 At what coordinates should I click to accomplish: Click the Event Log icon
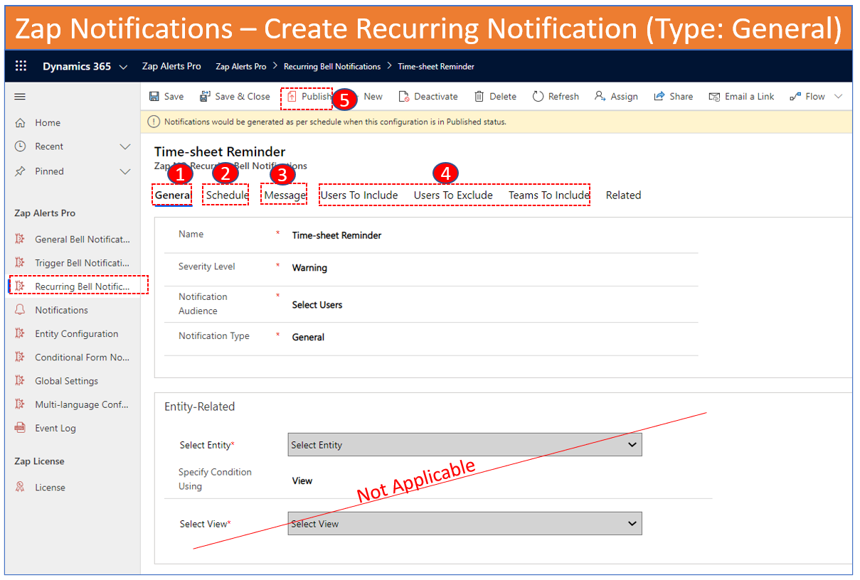(x=20, y=428)
